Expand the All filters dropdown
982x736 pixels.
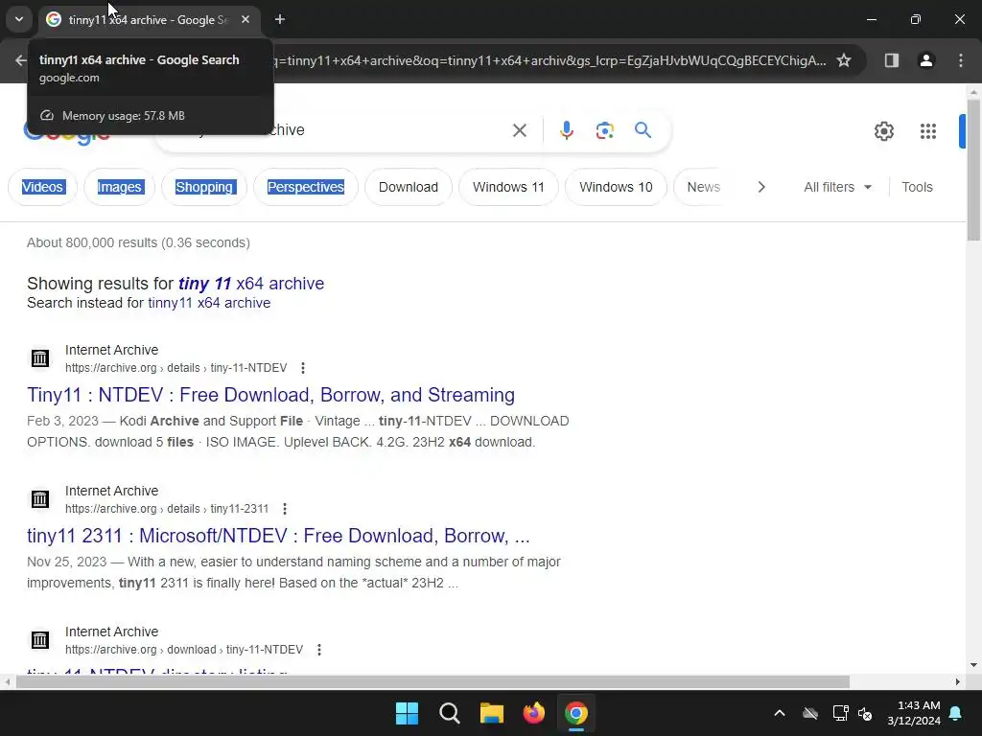click(x=837, y=187)
